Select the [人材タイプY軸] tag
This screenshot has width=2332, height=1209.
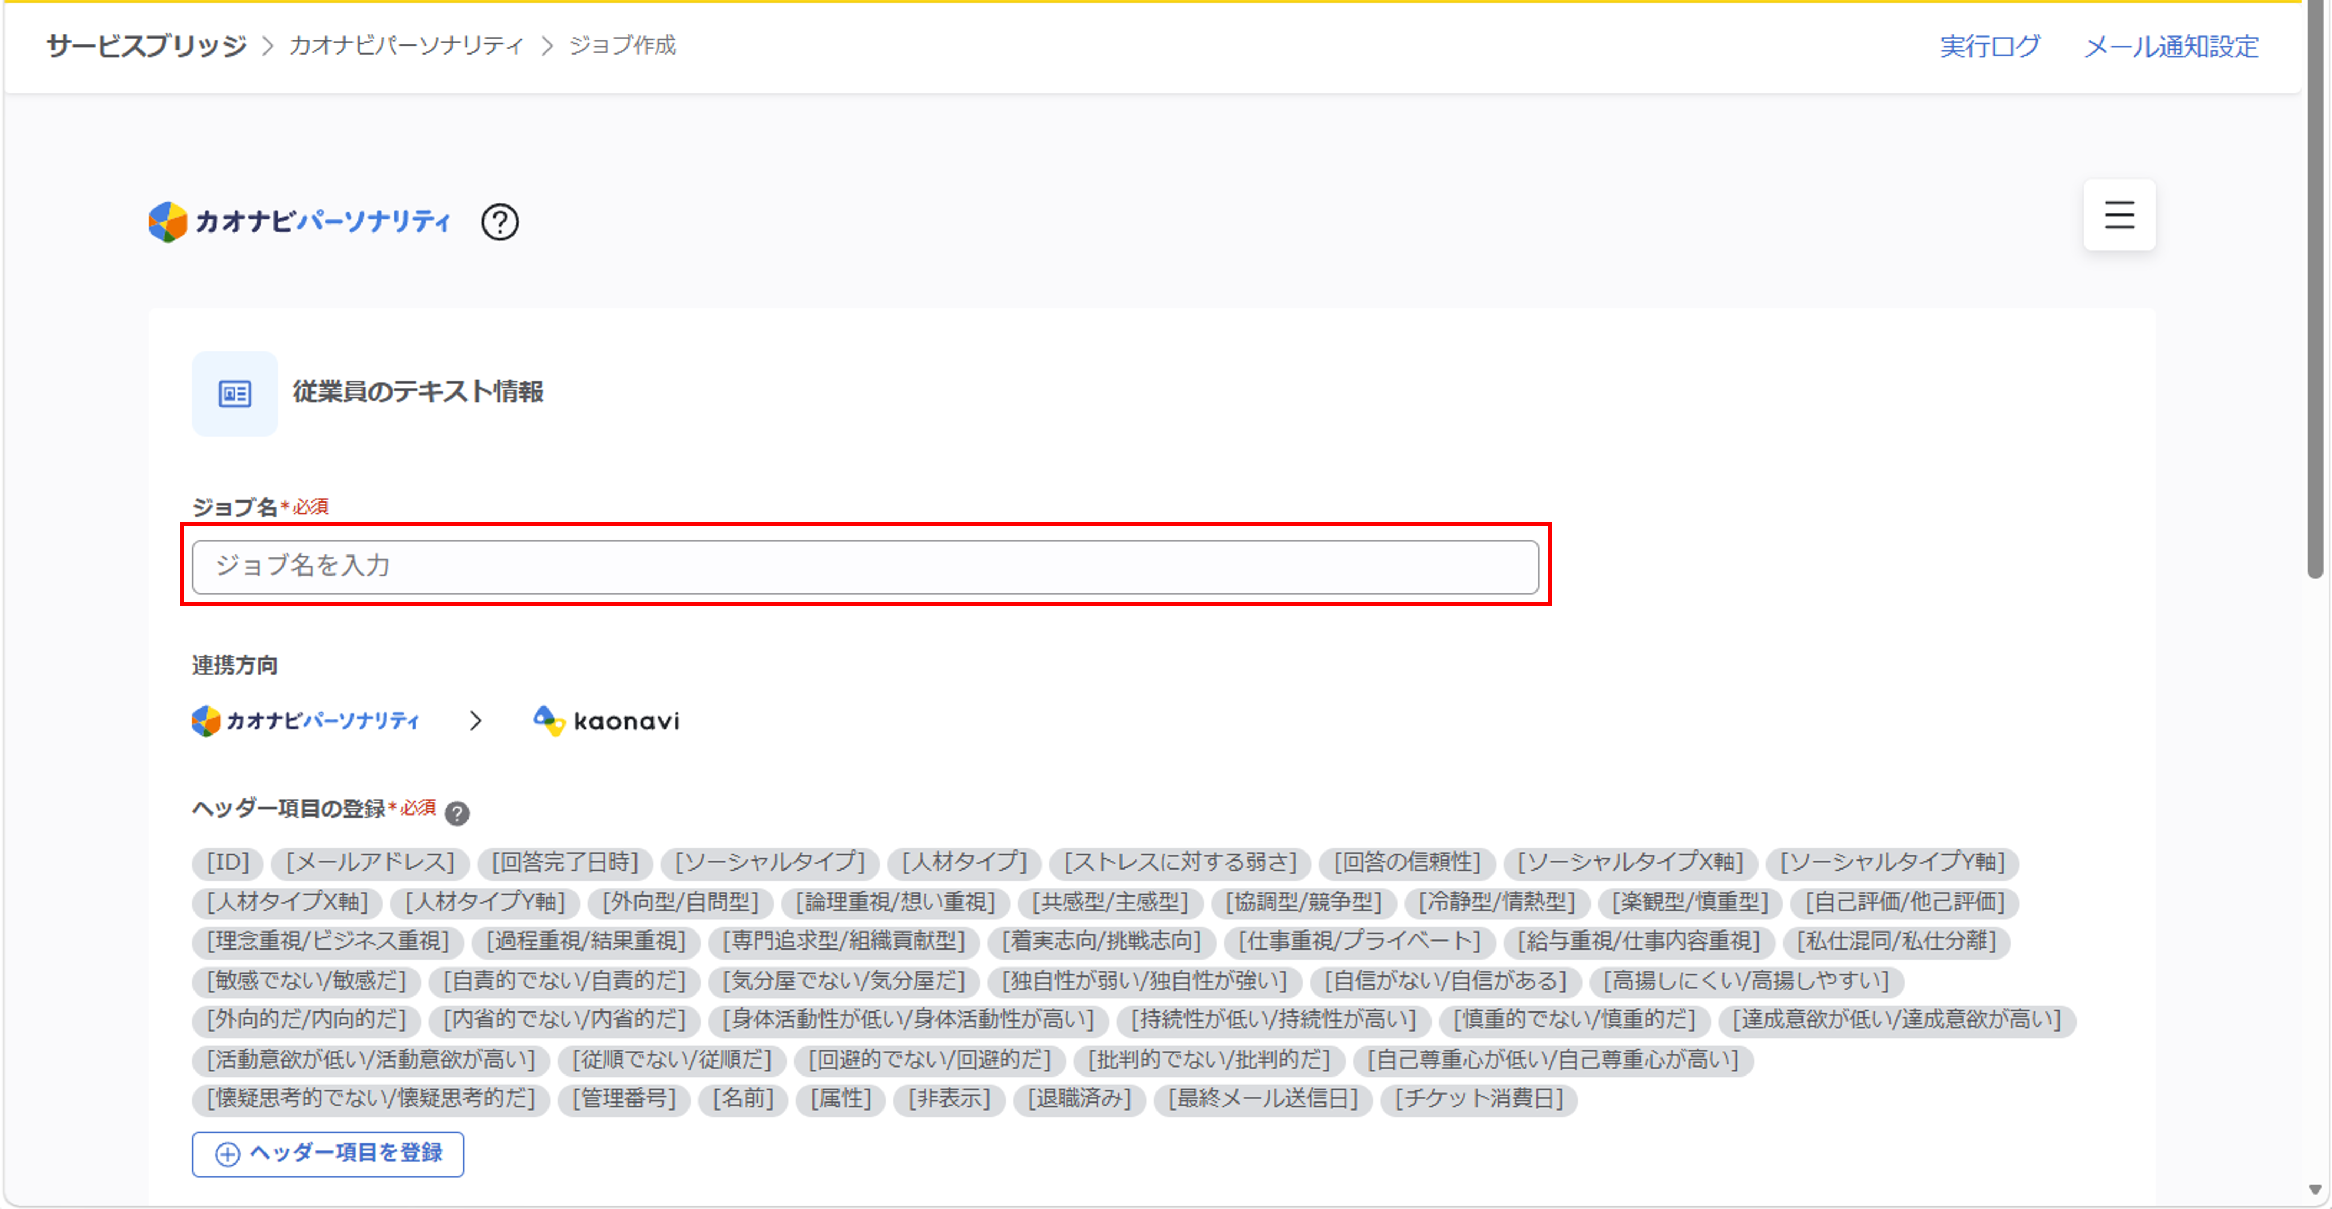pyautogui.click(x=485, y=902)
